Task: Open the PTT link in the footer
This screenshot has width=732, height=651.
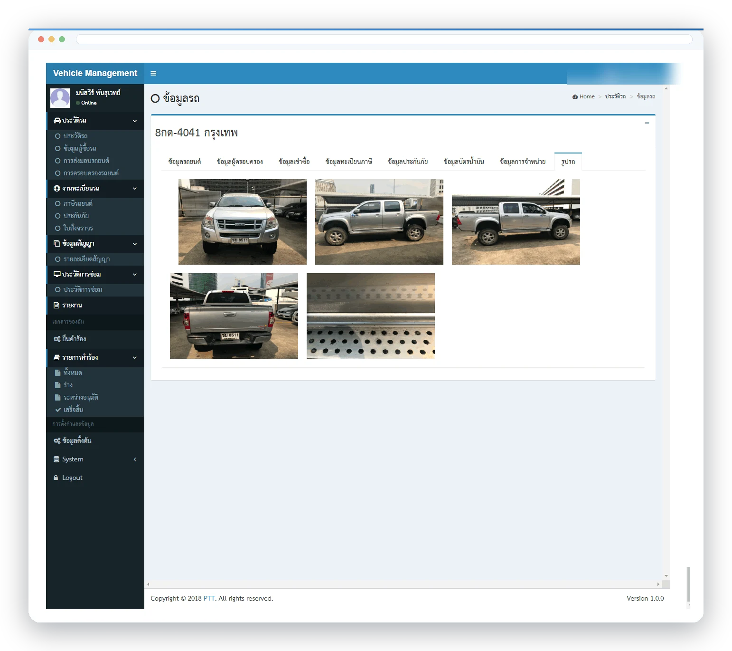Action: coord(209,598)
